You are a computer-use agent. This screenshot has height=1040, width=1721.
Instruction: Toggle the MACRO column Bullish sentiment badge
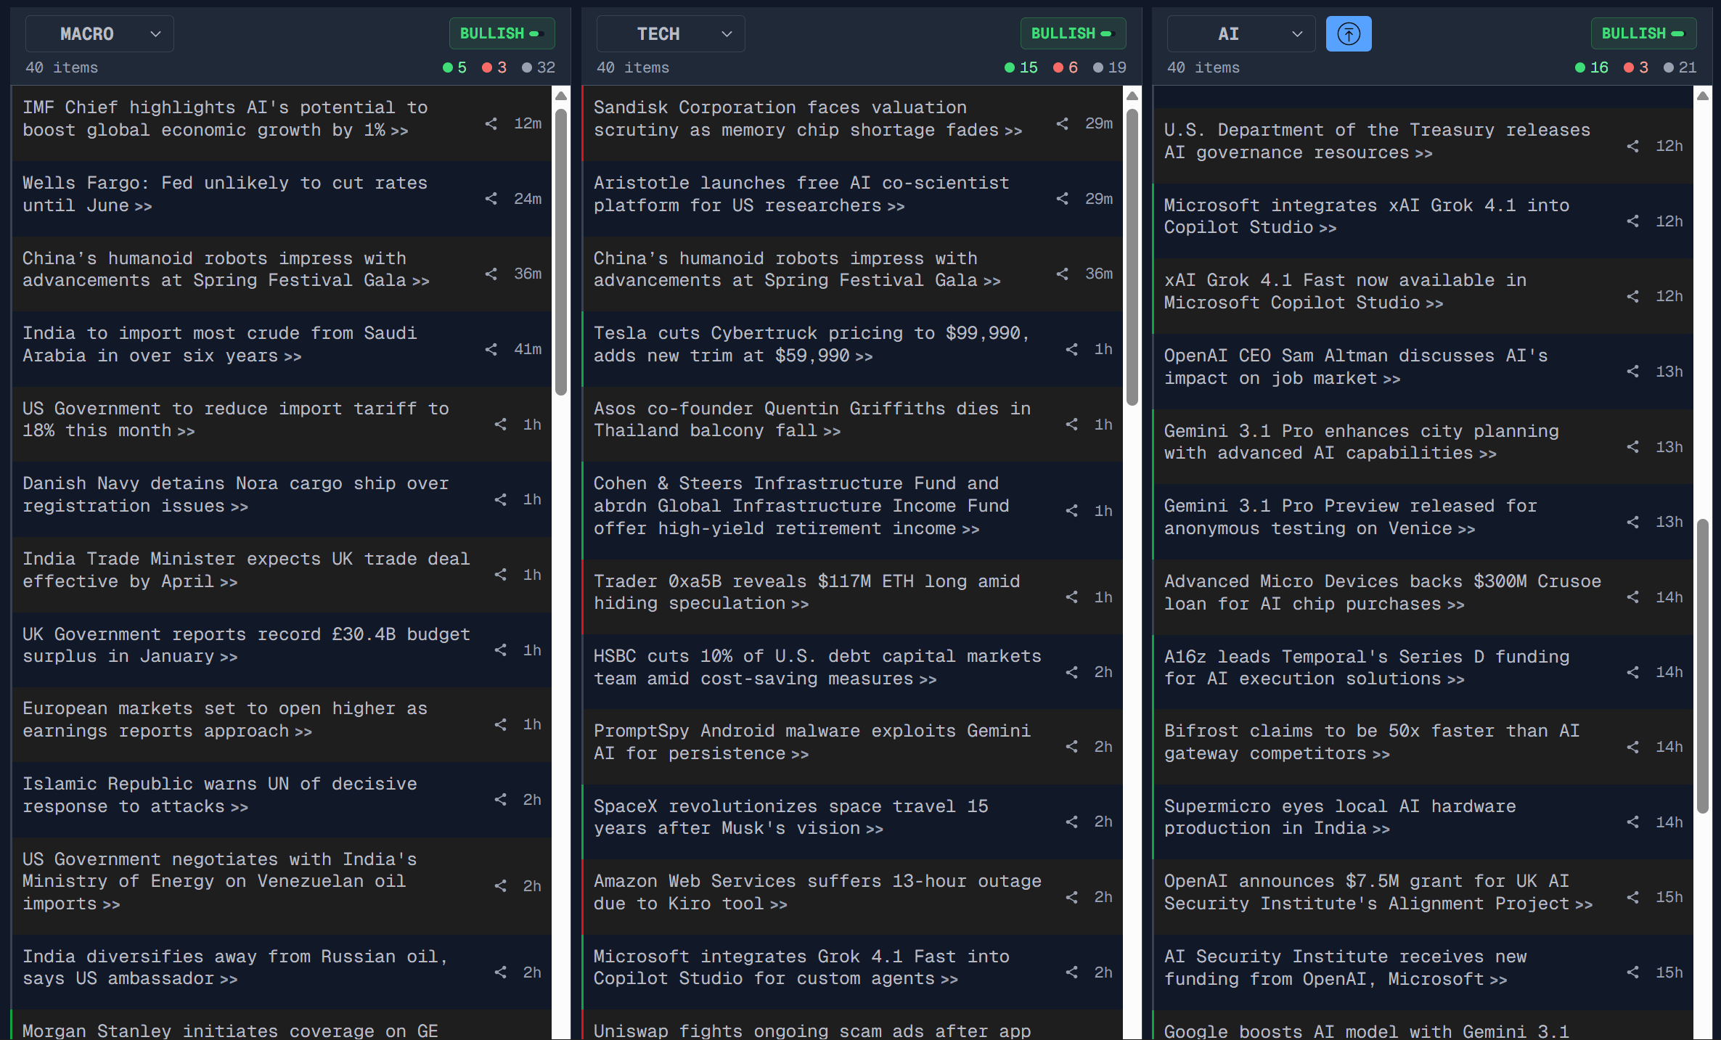point(502,33)
